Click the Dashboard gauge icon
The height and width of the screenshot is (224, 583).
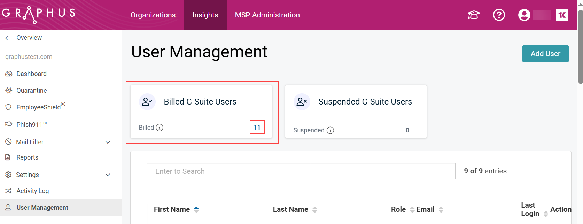[9, 74]
